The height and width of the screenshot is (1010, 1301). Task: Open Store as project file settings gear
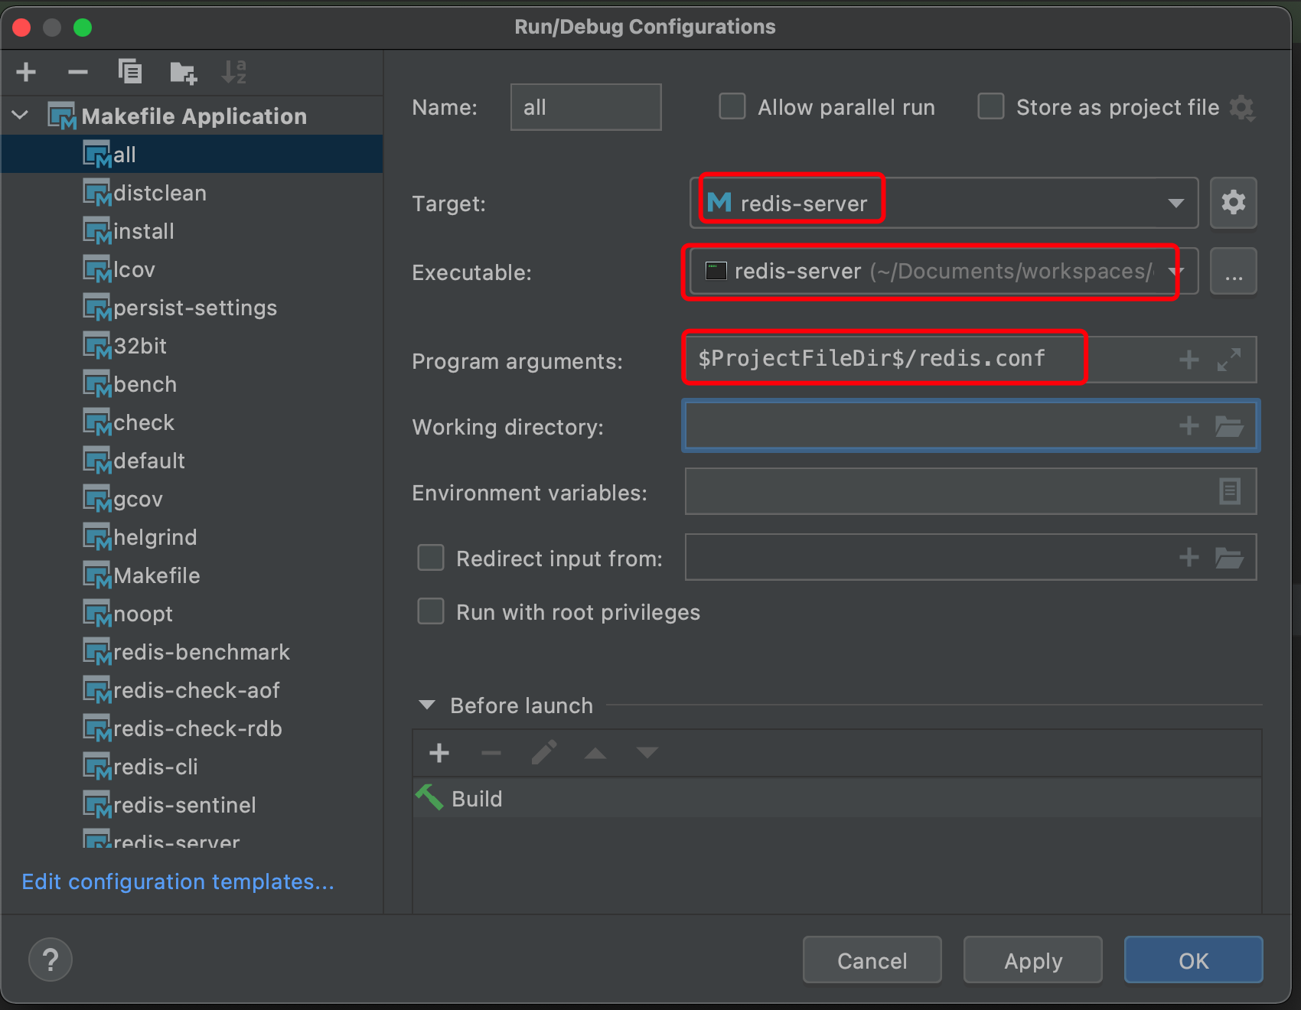click(1242, 108)
